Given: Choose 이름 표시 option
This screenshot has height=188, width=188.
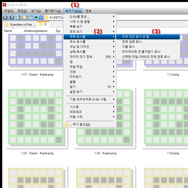Looking at the screenshot, I should pyautogui.click(x=148, y=47).
